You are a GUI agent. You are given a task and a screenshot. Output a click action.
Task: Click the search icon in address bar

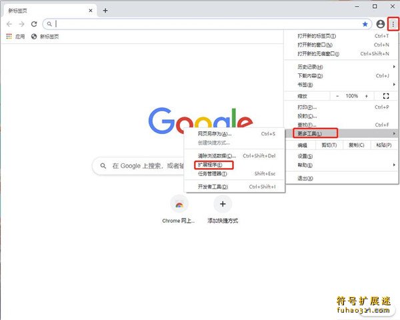[49, 24]
